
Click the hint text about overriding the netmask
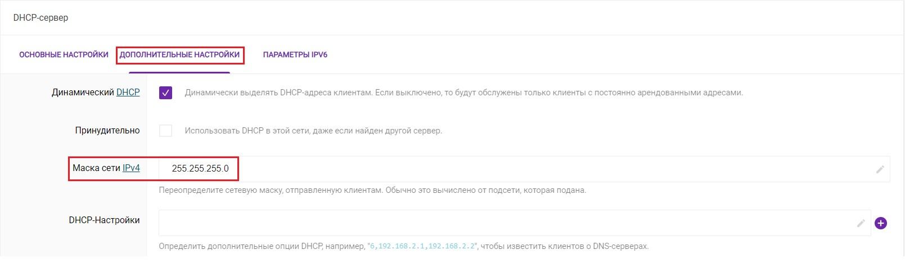[372, 190]
